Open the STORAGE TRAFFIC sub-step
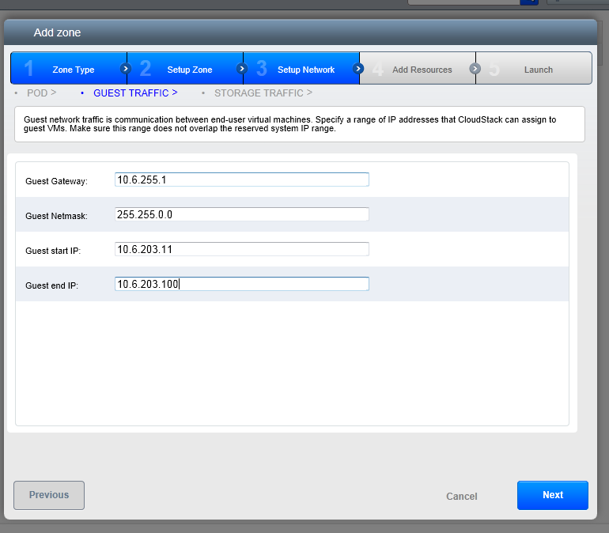This screenshot has width=609, height=533. pos(263,93)
